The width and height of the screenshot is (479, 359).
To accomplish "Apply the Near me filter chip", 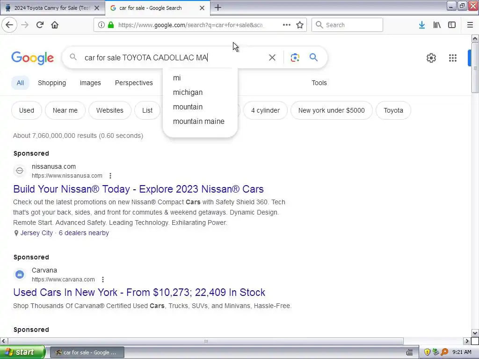I will pos(65,110).
